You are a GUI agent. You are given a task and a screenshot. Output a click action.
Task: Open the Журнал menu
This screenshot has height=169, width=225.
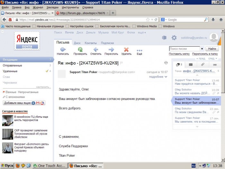coord(38,7)
